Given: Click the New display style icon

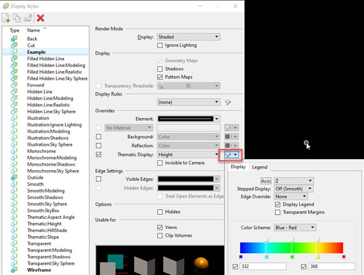Looking at the screenshot, I should pos(6,18).
